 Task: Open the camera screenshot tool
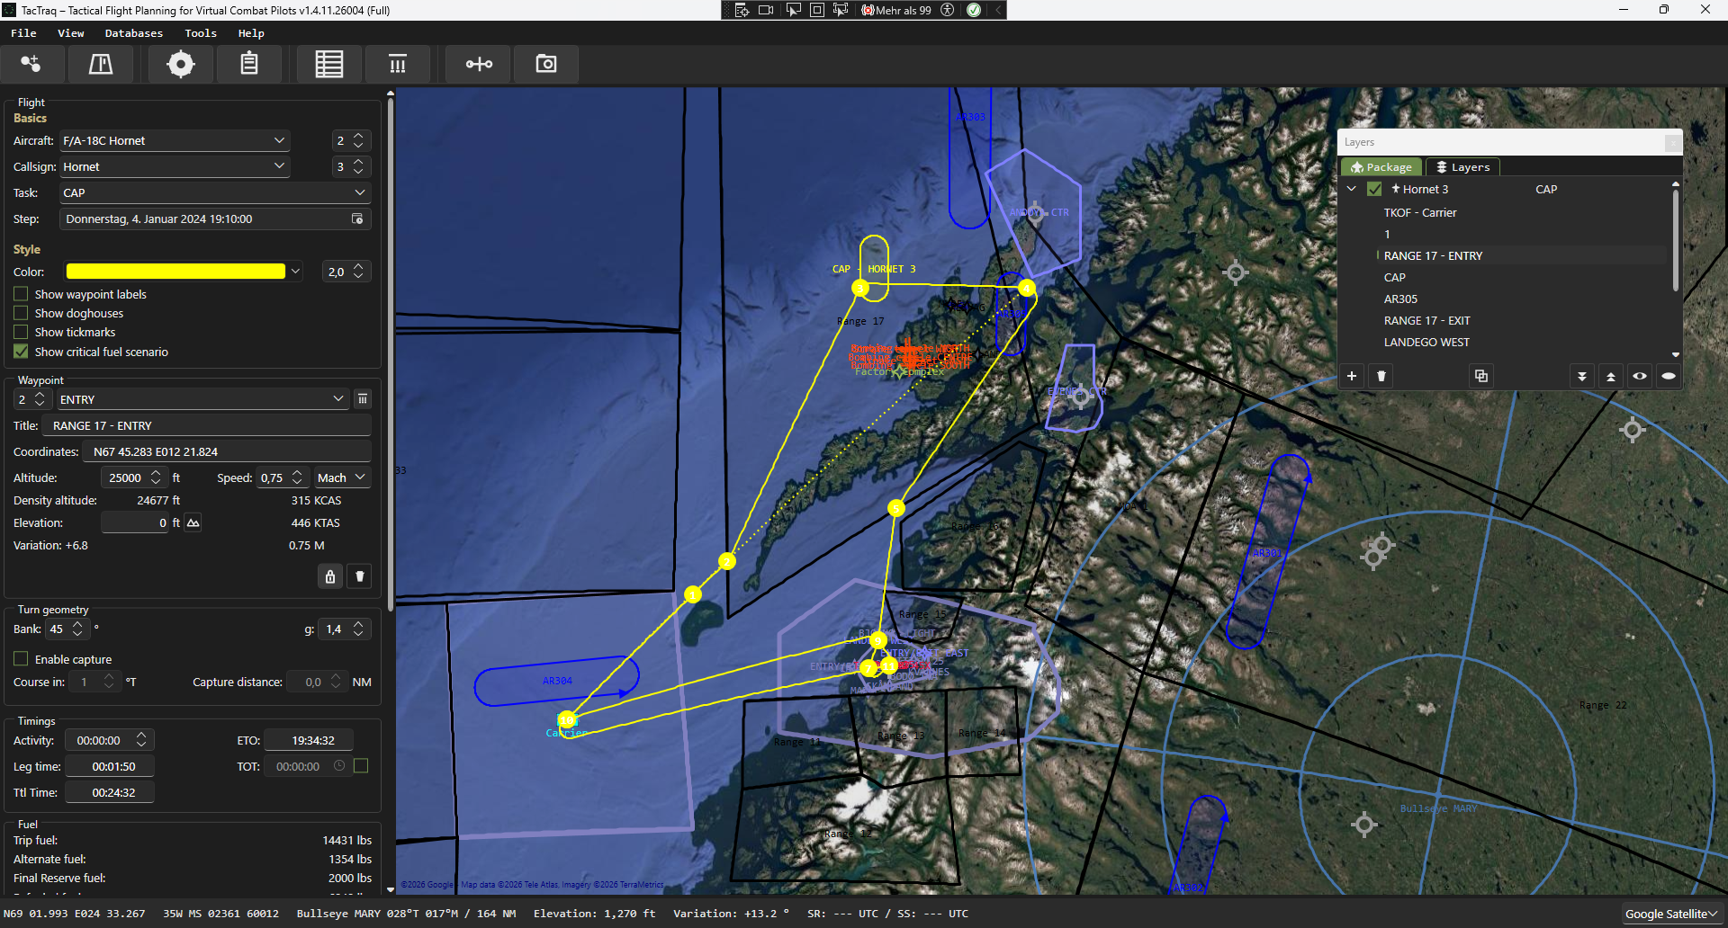545,64
